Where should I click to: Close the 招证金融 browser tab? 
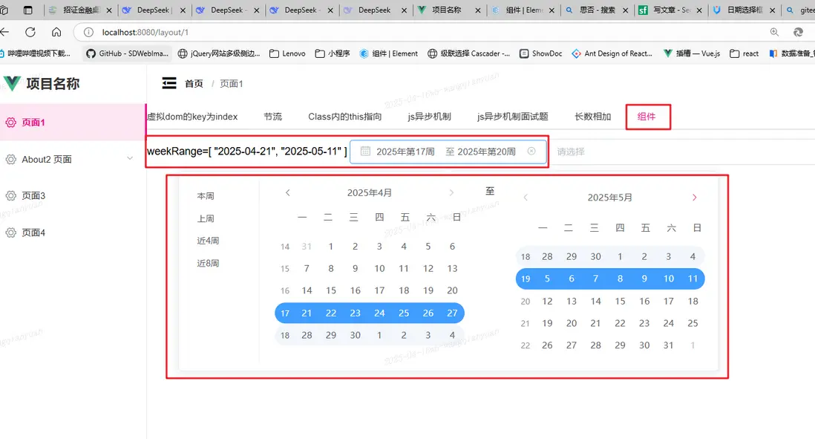(x=109, y=10)
